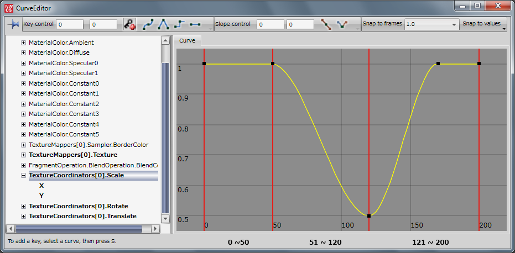The width and height of the screenshot is (515, 253).
Task: Open the Snap to frames dropdown
Action: (x=454, y=25)
